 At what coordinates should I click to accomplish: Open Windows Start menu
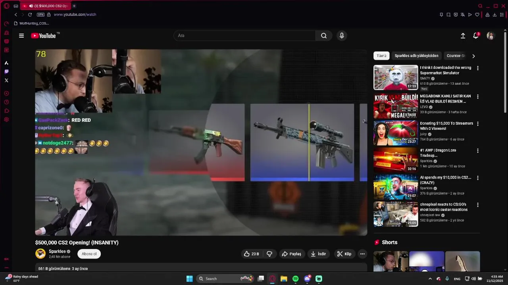click(189, 279)
